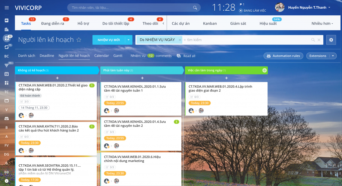This screenshot has width=342, height=186.
Task: Open the calendar icon in left sidebar
Action: pos(7,74)
